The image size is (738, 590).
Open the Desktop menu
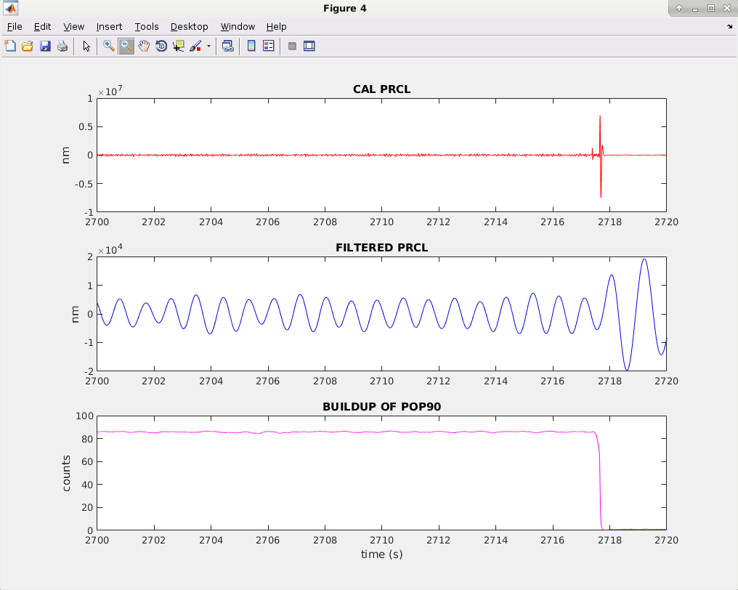click(189, 27)
